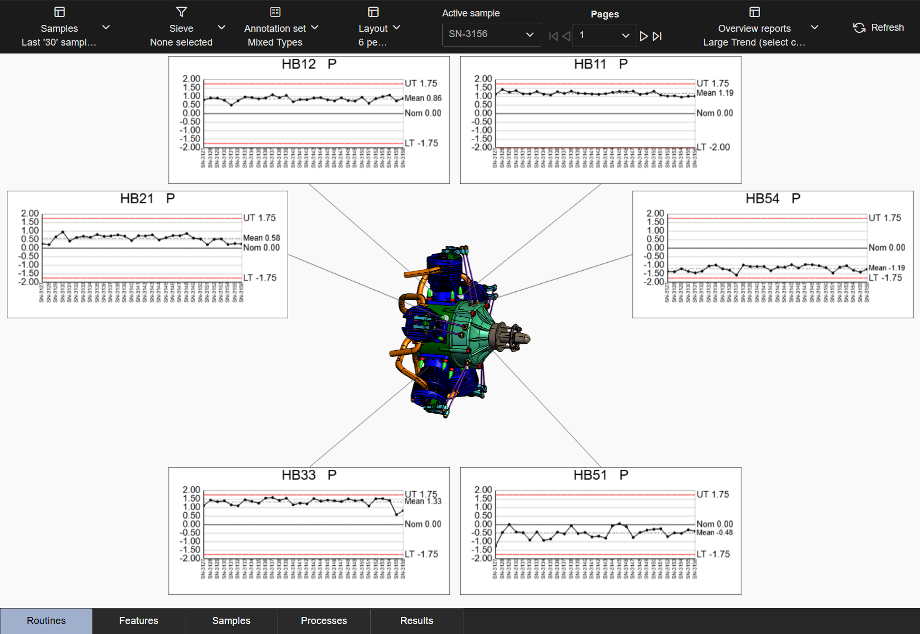Go to the previous page
Image resolution: width=920 pixels, height=634 pixels.
(x=566, y=36)
